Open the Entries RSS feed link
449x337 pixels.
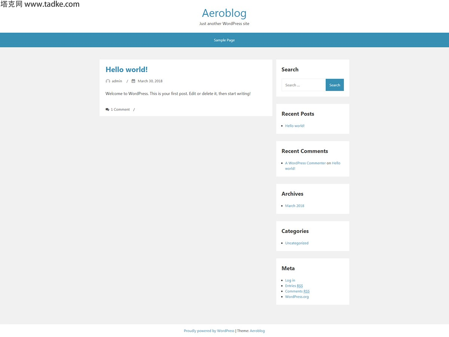coord(294,286)
